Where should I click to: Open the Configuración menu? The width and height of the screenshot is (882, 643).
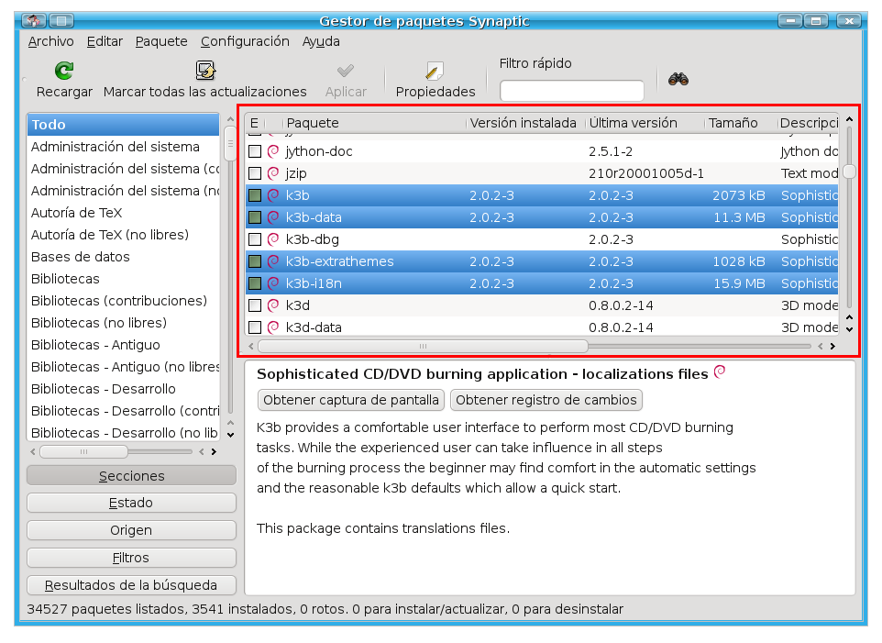click(x=245, y=41)
